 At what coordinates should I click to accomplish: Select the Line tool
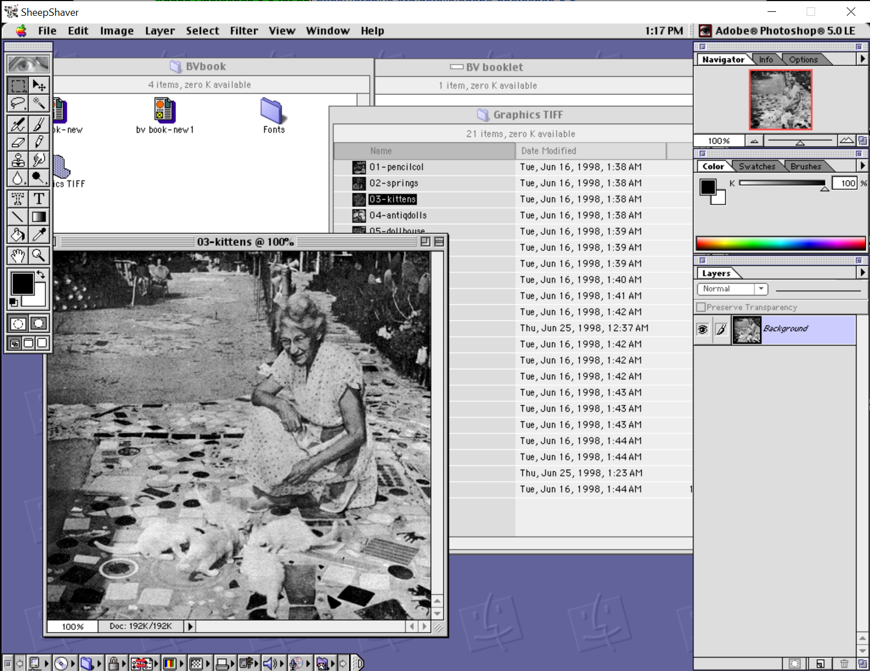point(18,217)
